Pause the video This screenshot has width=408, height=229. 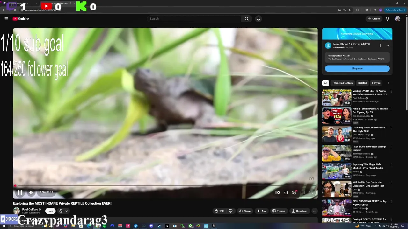tap(20, 192)
